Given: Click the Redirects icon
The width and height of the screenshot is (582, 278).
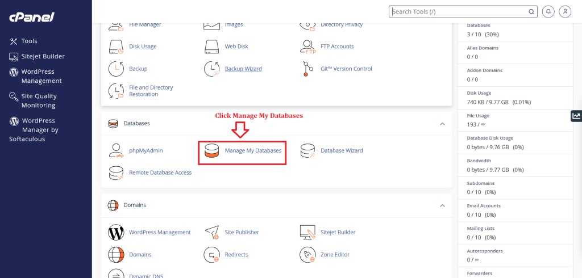Looking at the screenshot, I should pos(212,255).
